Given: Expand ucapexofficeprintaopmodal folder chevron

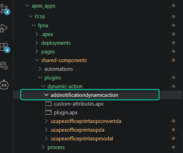Looking at the screenshot, I should 46,138.
